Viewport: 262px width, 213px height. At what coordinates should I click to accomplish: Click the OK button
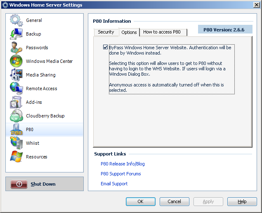click(x=141, y=201)
